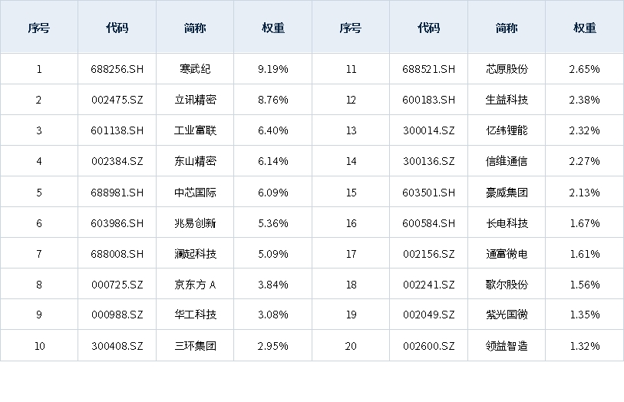This screenshot has width=624, height=402.
Task: Select the name cell 豪威集团
Action: click(x=507, y=193)
